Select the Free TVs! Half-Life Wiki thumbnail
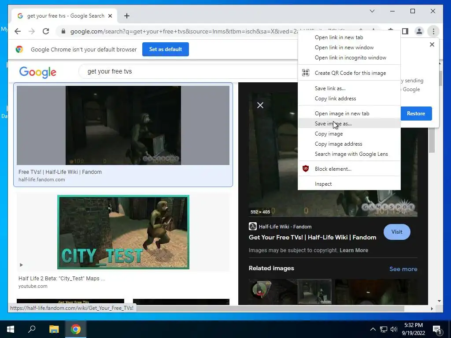The height and width of the screenshot is (338, 451). 123,125
